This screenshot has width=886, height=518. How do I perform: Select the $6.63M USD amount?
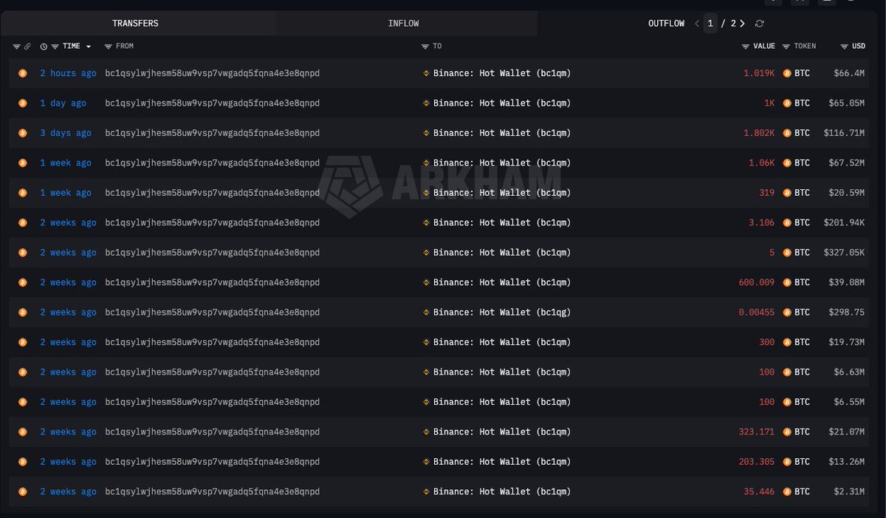click(849, 372)
